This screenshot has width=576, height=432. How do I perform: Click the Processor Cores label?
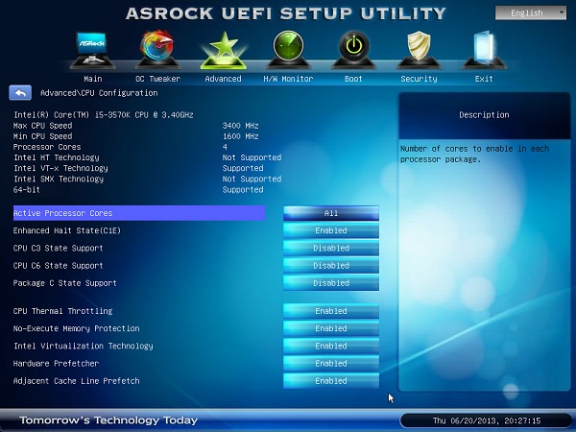(47, 147)
